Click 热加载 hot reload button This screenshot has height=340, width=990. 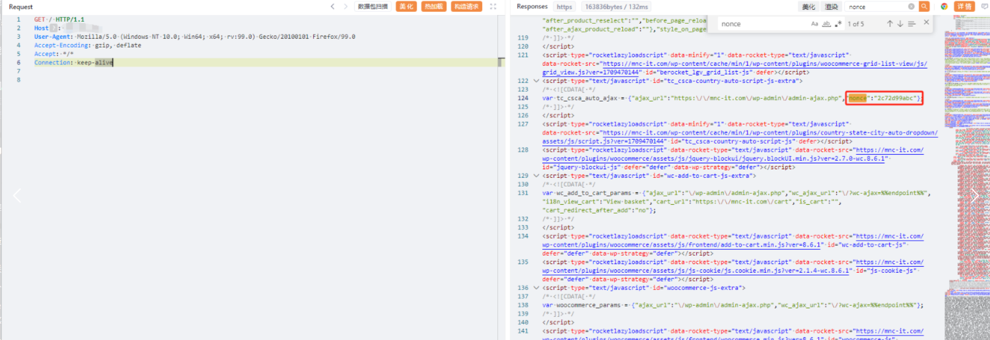pyautogui.click(x=434, y=7)
